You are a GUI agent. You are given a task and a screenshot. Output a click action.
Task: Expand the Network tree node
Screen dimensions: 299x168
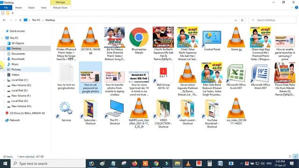point(2,120)
